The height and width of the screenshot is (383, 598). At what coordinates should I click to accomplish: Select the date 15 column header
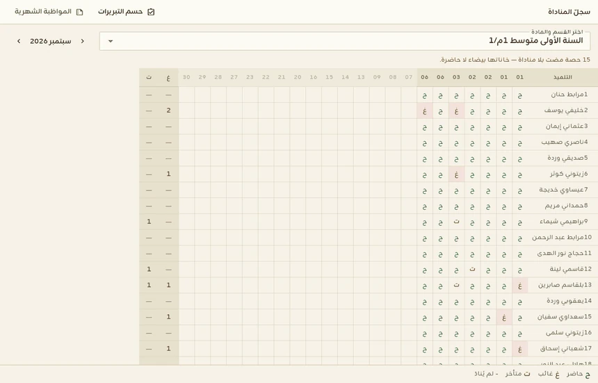329,77
